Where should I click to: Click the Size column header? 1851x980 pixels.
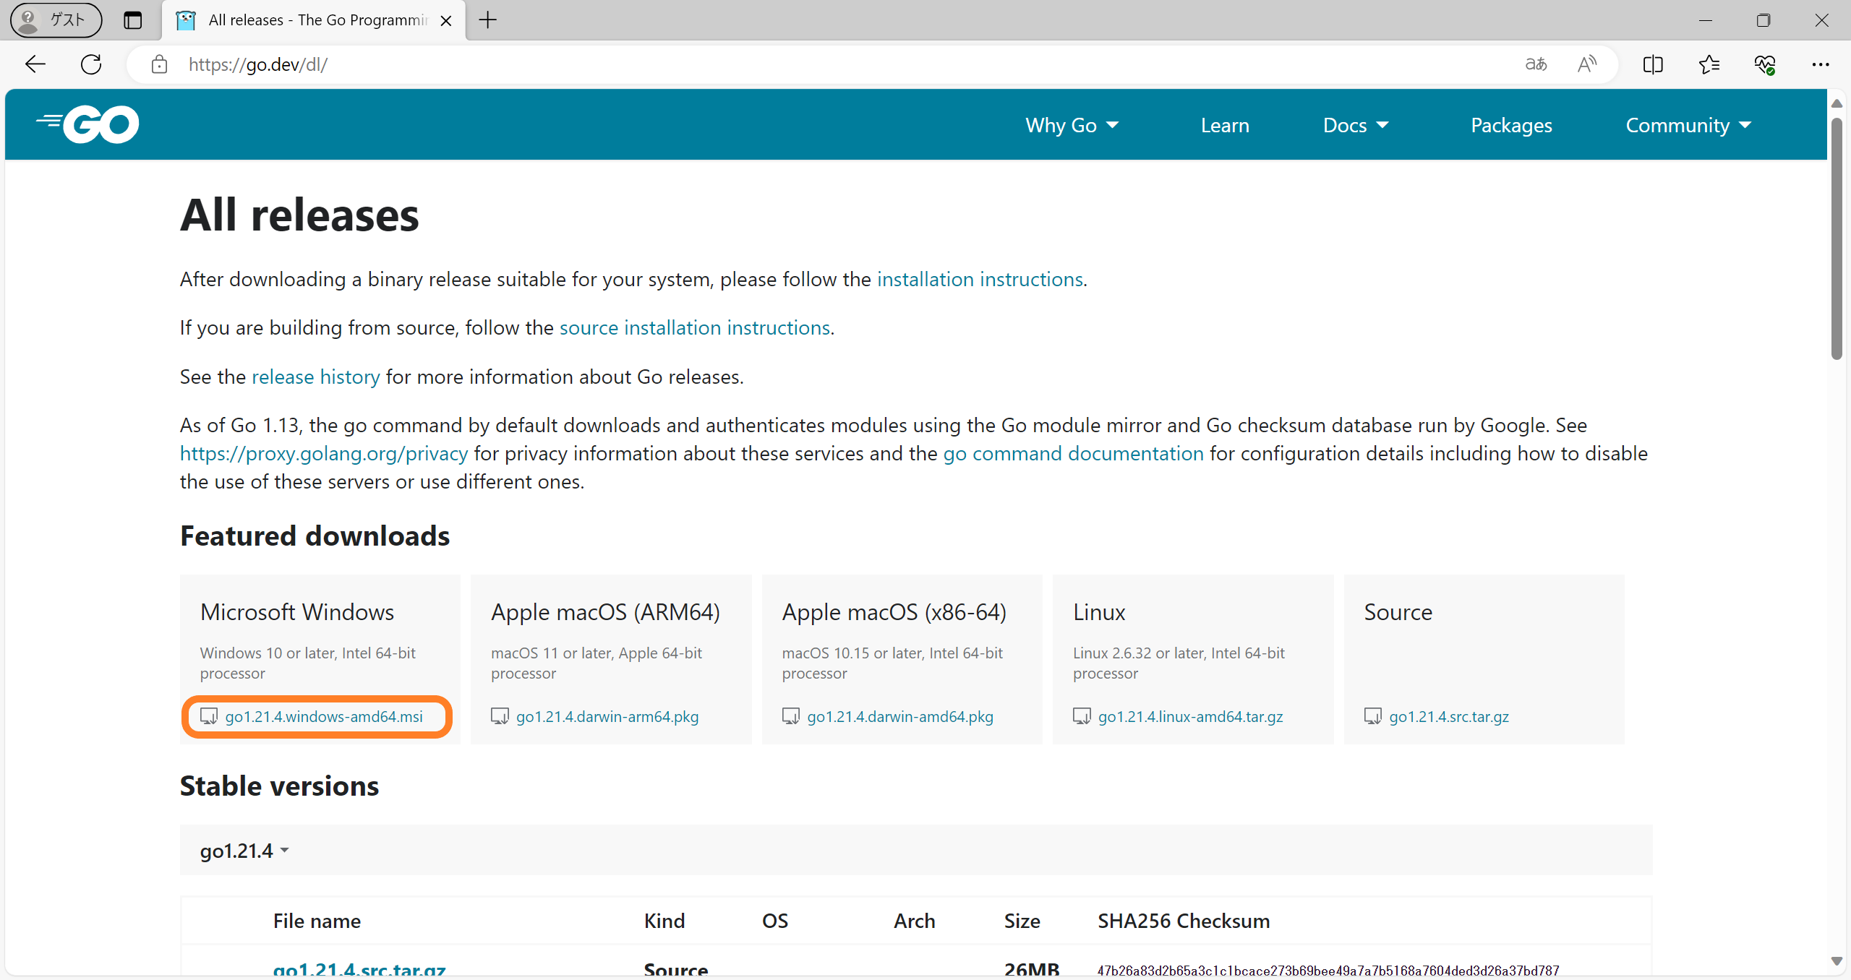point(1022,921)
